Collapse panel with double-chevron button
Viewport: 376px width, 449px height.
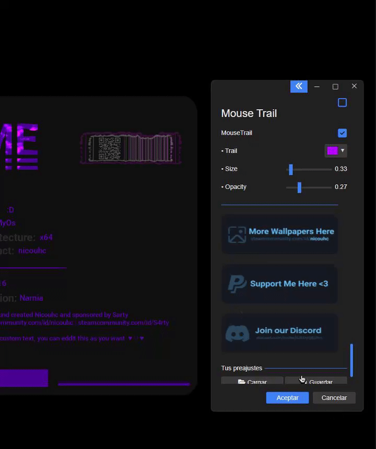click(299, 87)
